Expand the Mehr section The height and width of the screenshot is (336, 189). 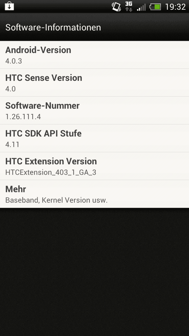pos(94,194)
